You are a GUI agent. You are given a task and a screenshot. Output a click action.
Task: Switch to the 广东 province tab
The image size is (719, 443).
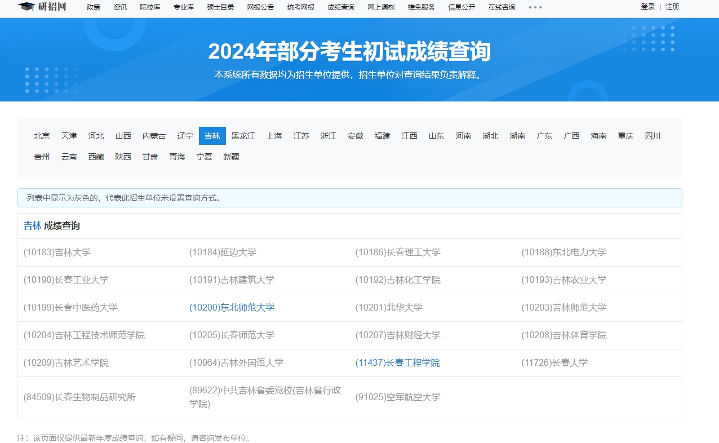tap(545, 136)
